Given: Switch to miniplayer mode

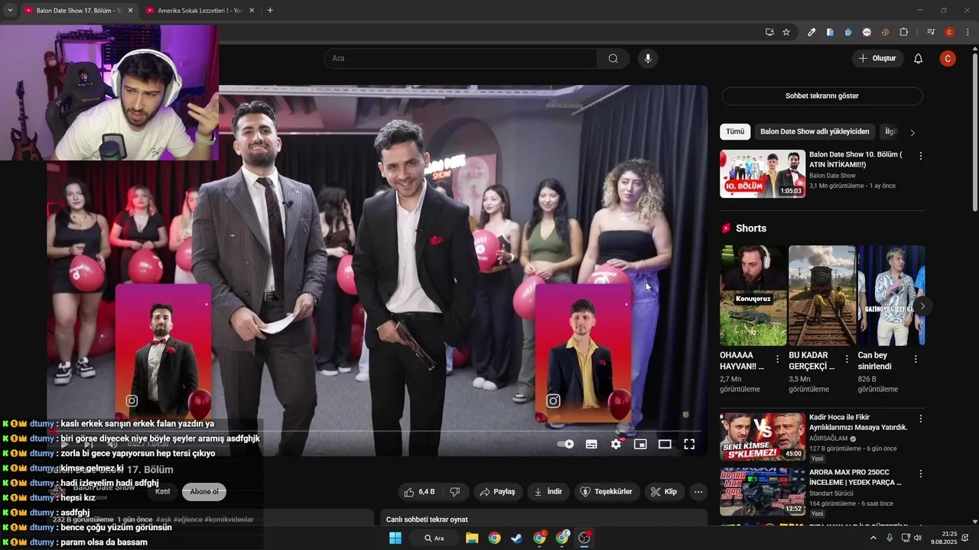Looking at the screenshot, I should pyautogui.click(x=640, y=444).
